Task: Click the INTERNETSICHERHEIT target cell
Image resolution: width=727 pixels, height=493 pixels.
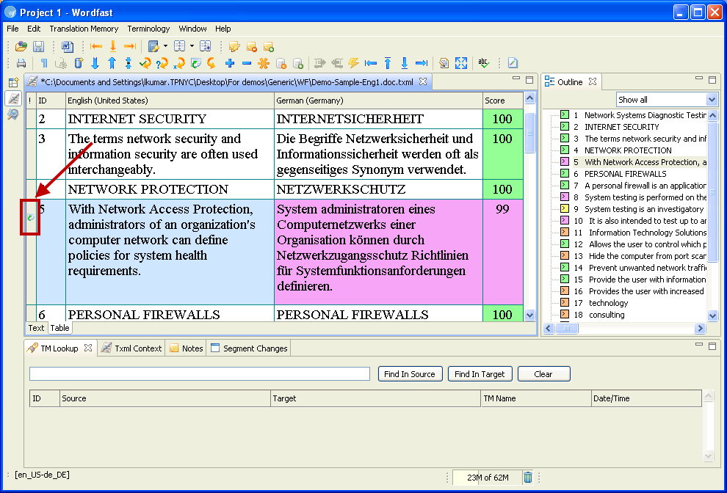Action: pos(378,119)
